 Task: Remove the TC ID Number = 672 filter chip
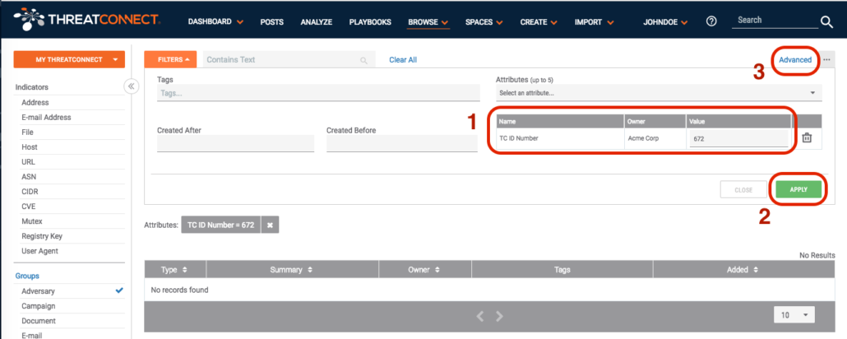click(x=270, y=225)
